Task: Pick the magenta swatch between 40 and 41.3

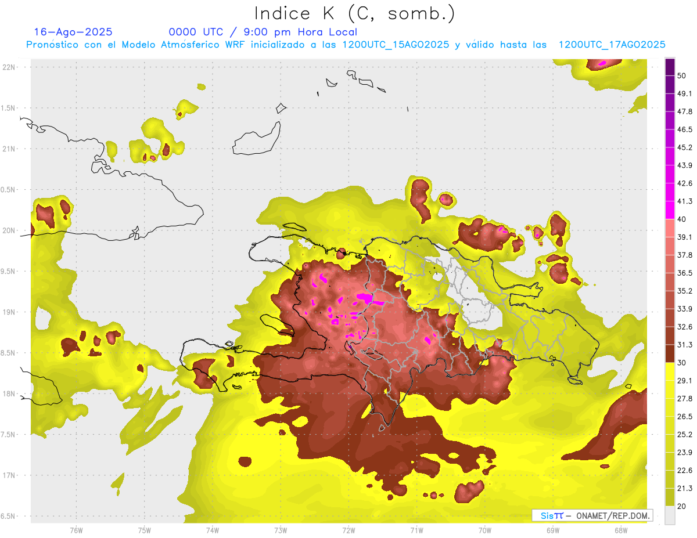Action: (670, 211)
